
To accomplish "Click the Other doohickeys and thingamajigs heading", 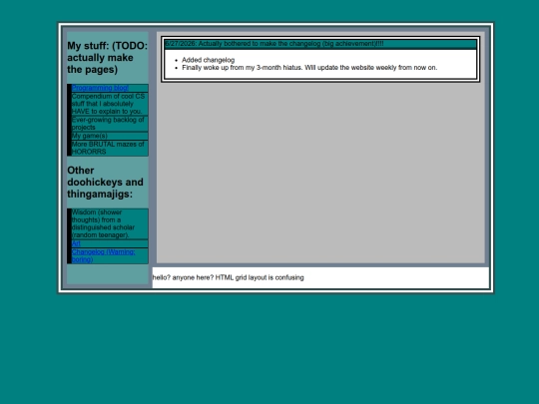I will pyautogui.click(x=105, y=183).
